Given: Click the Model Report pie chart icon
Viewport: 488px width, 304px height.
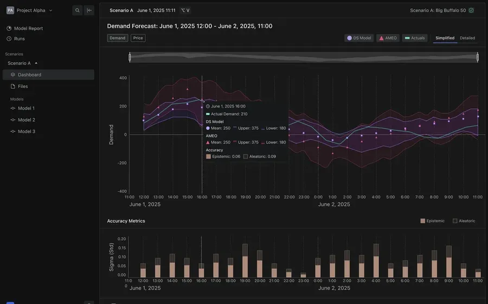Looking at the screenshot, I should (9, 28).
